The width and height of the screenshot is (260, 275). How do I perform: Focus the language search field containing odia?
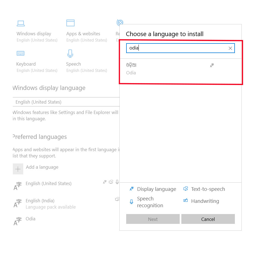(x=181, y=48)
